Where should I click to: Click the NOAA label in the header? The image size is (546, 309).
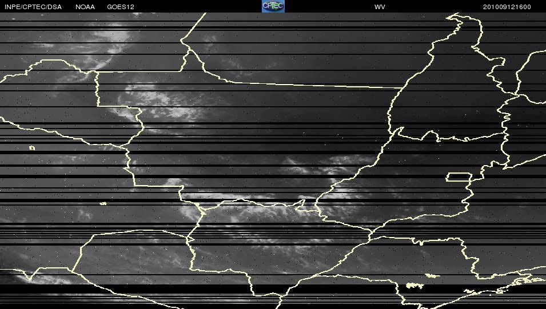coord(85,7)
